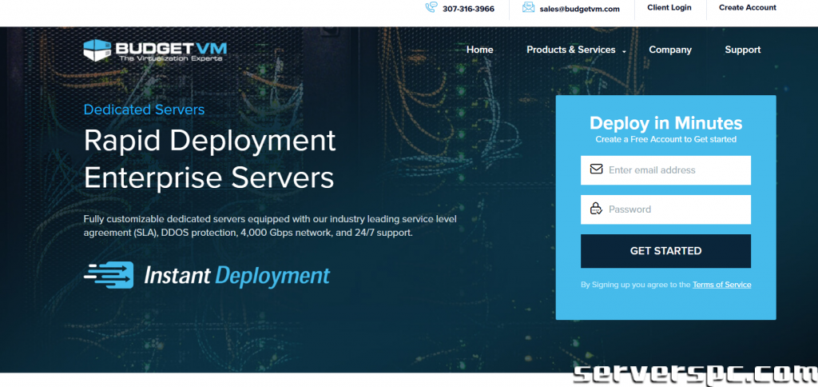Click the Instant Deployment speeding server icon
The image size is (818, 387).
109,275
